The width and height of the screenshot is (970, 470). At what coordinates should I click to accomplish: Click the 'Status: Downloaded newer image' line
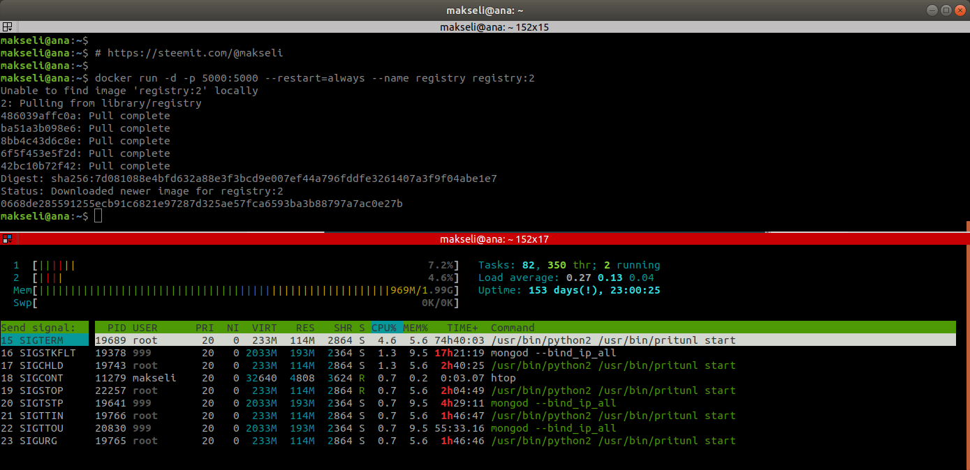[x=142, y=191]
